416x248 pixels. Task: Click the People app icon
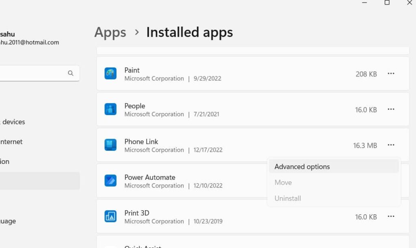(110, 109)
